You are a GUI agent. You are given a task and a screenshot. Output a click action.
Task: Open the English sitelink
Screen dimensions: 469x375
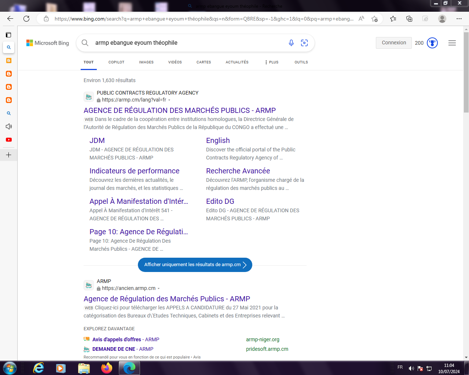pyautogui.click(x=218, y=140)
